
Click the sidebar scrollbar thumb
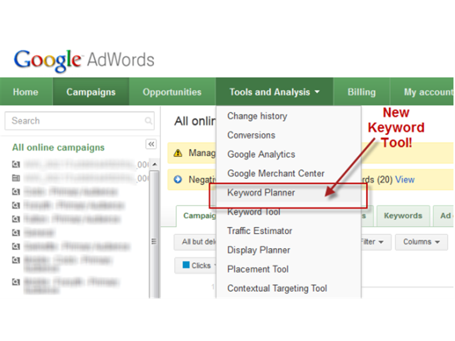pos(154,234)
